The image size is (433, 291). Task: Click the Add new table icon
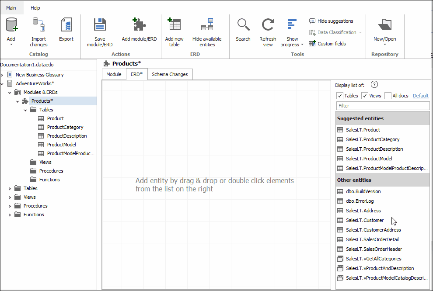174,25
